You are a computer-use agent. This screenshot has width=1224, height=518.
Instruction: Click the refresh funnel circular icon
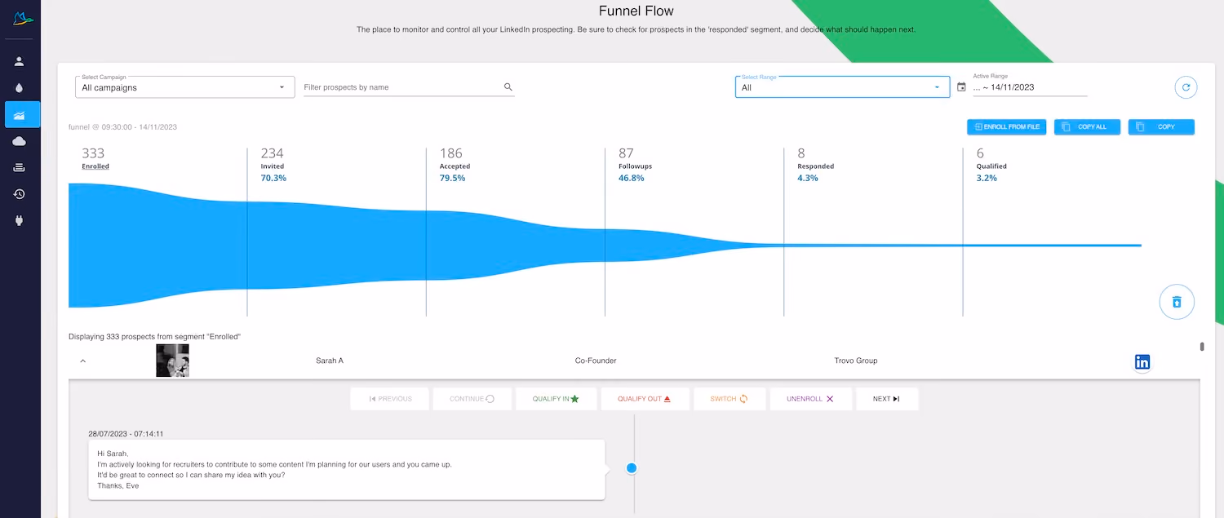[x=1186, y=87]
